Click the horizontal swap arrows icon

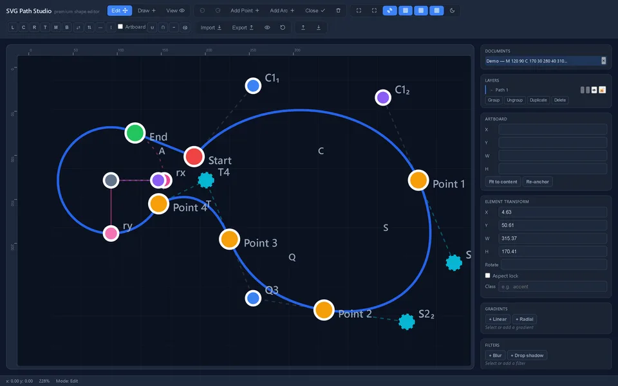click(78, 27)
